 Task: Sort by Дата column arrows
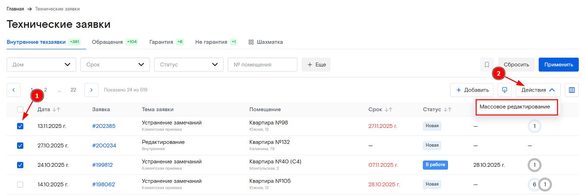pyautogui.click(x=56, y=109)
